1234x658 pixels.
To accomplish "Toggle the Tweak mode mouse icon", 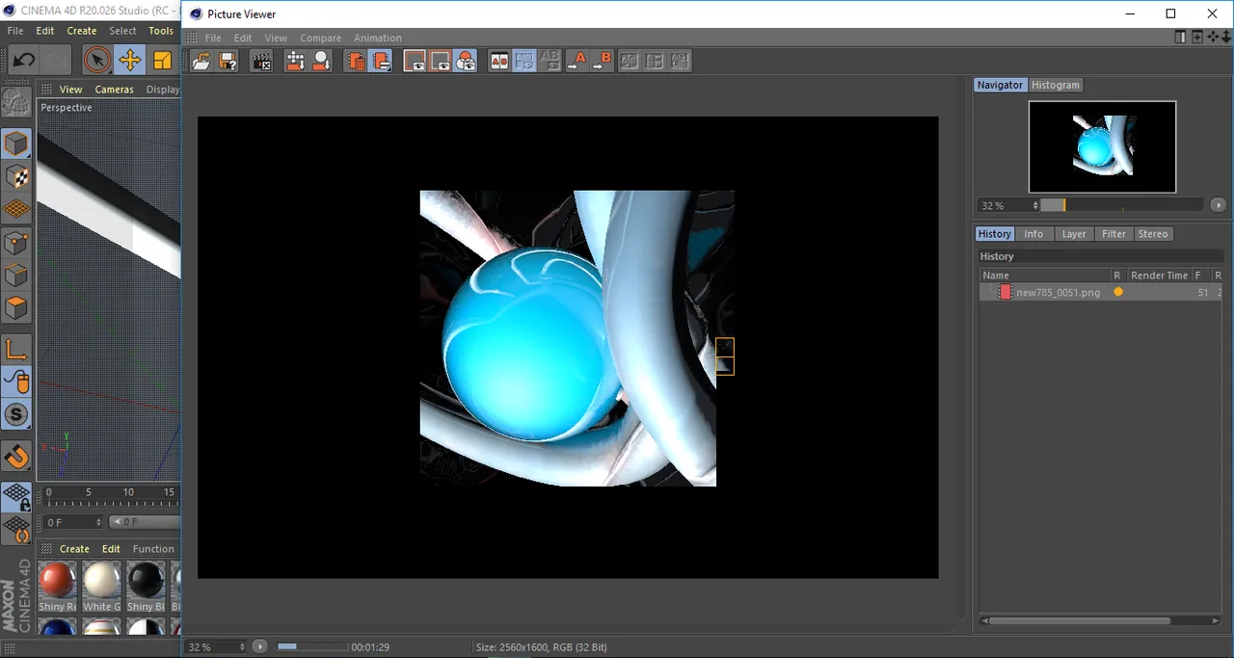I will (16, 382).
